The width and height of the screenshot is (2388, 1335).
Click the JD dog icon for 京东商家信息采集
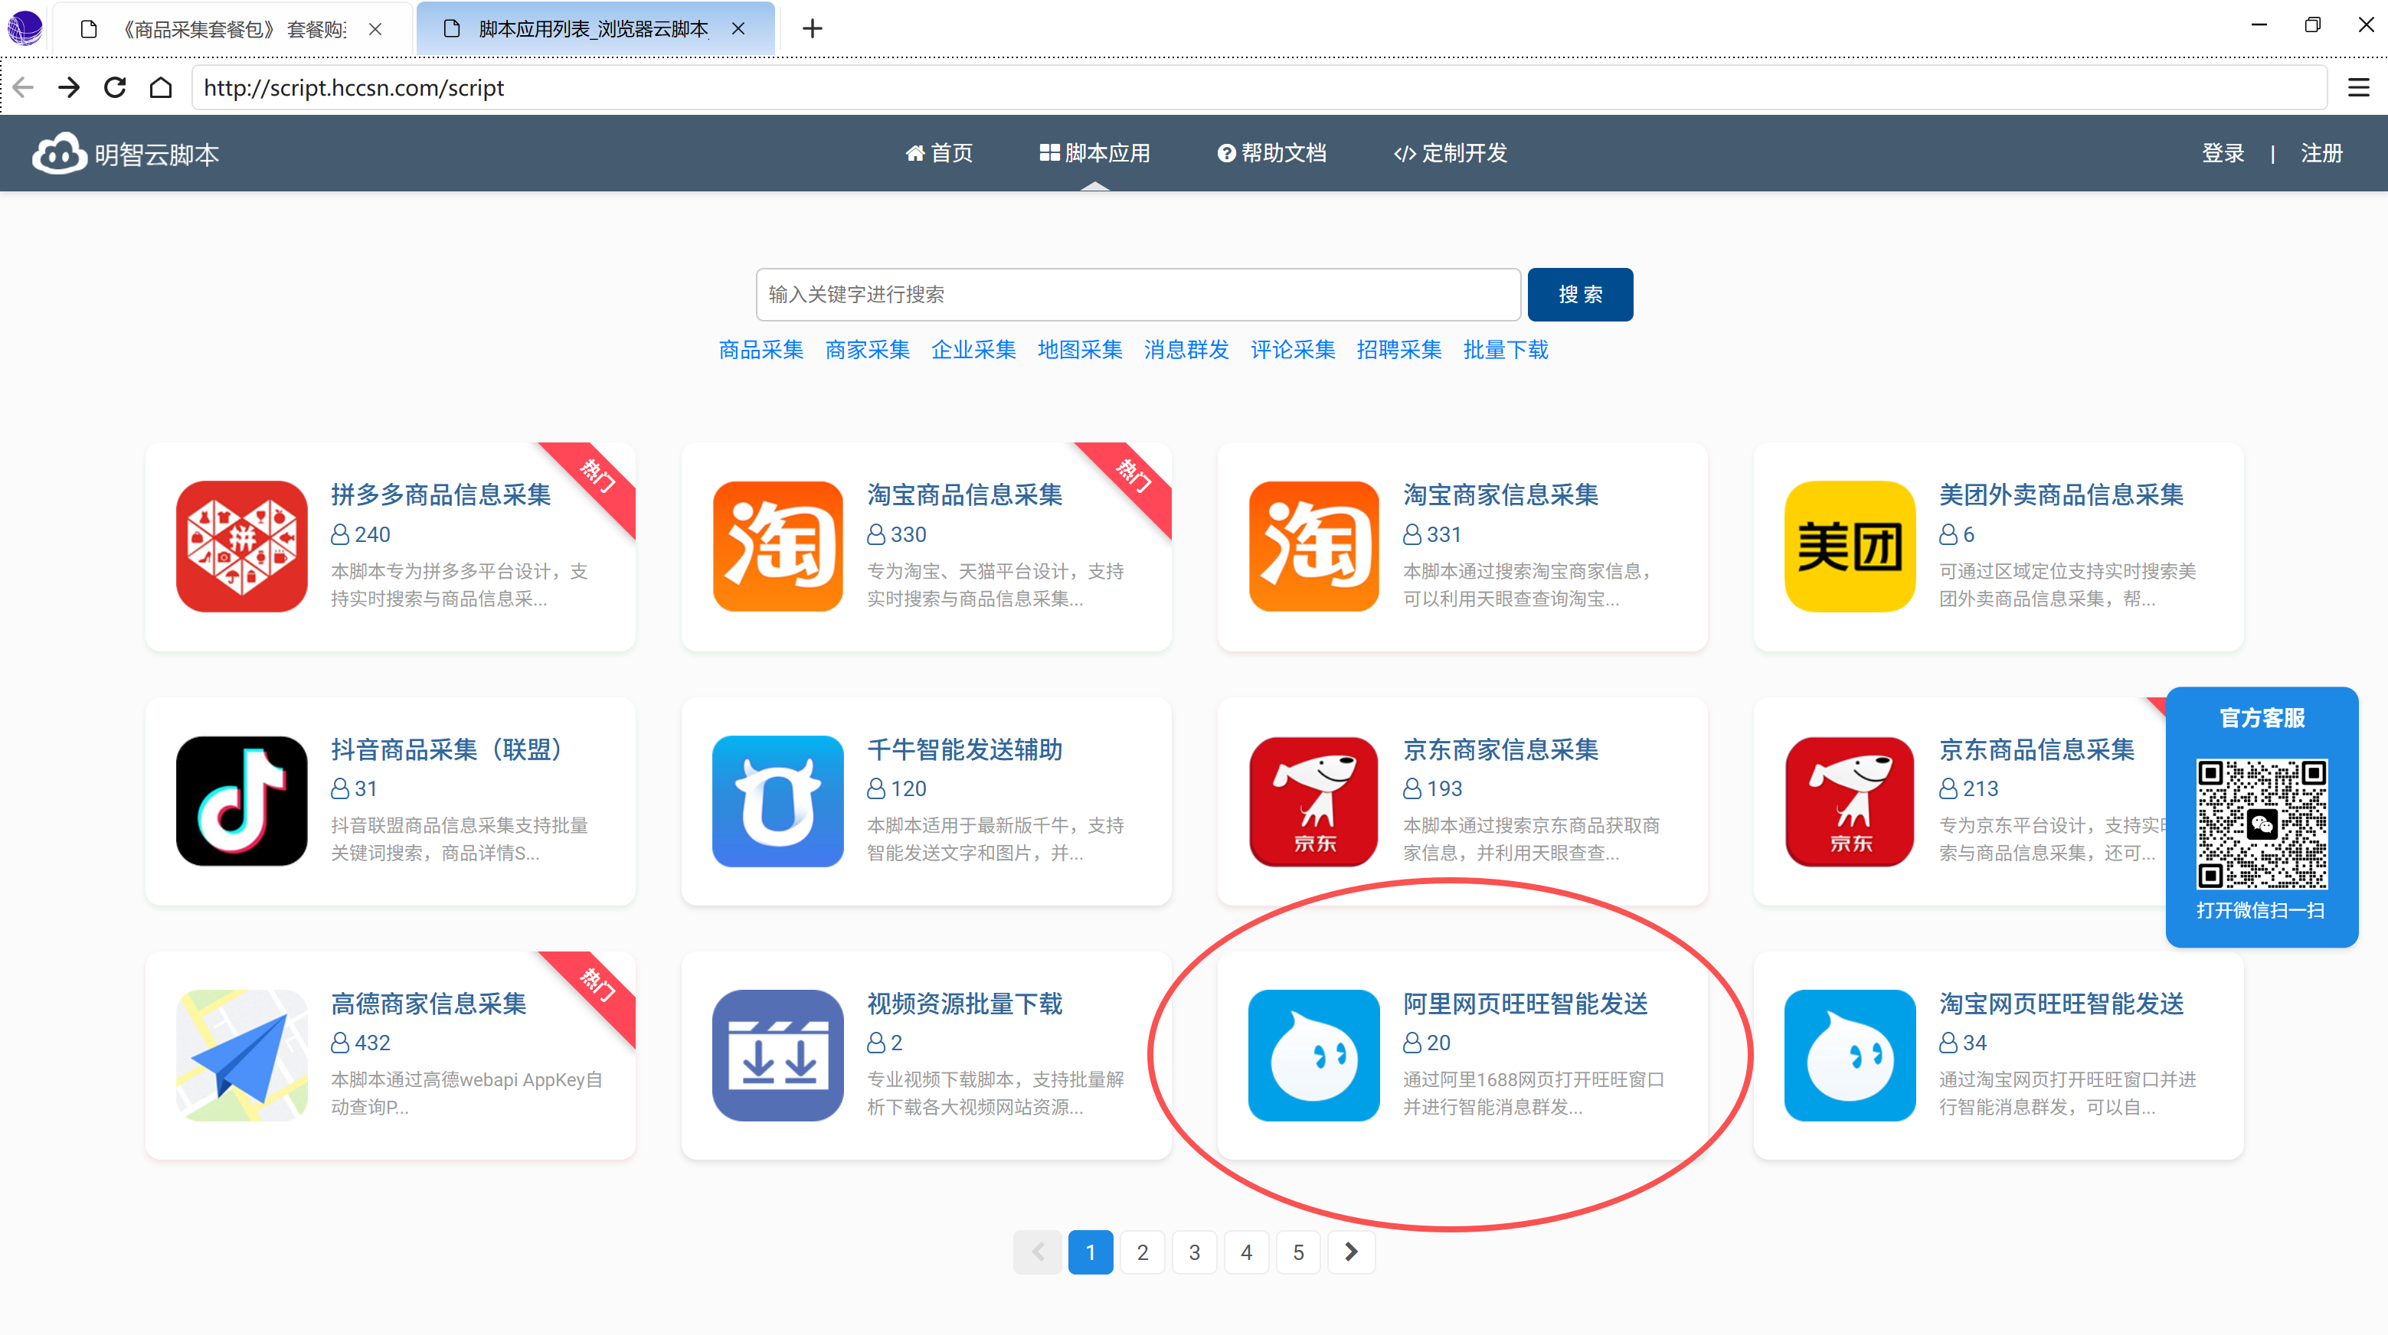coord(1313,801)
